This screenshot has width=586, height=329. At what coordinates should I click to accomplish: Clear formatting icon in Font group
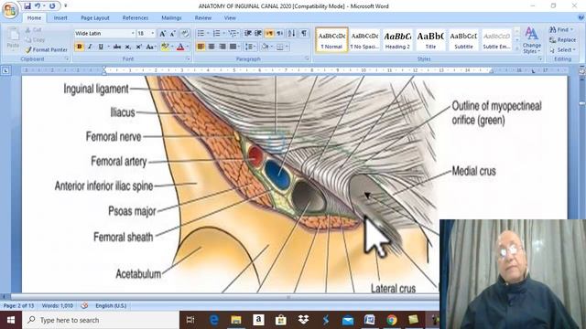tap(185, 34)
